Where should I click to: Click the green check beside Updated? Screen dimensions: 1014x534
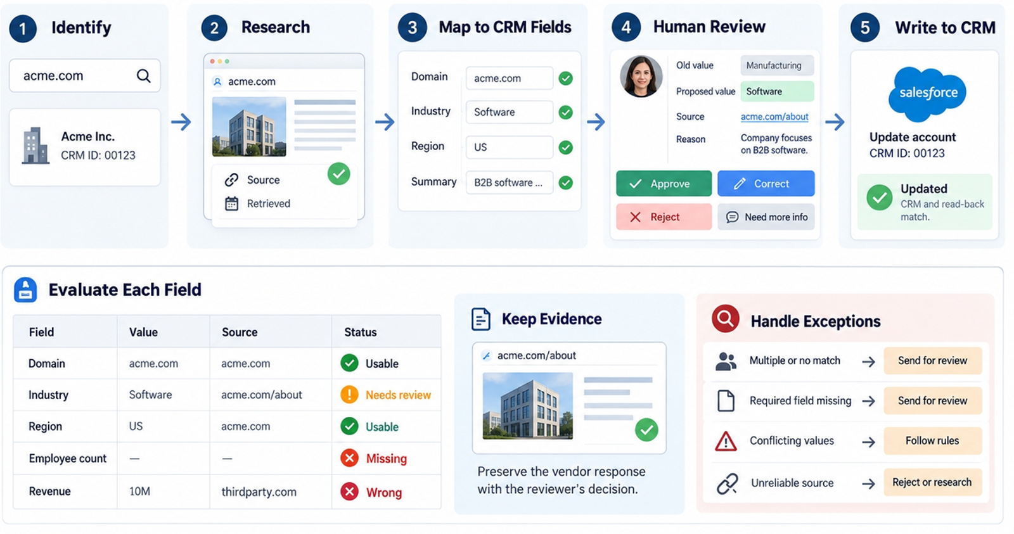click(x=880, y=198)
